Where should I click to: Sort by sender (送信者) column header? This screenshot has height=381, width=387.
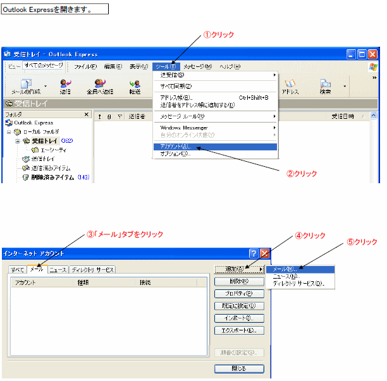pos(137,116)
